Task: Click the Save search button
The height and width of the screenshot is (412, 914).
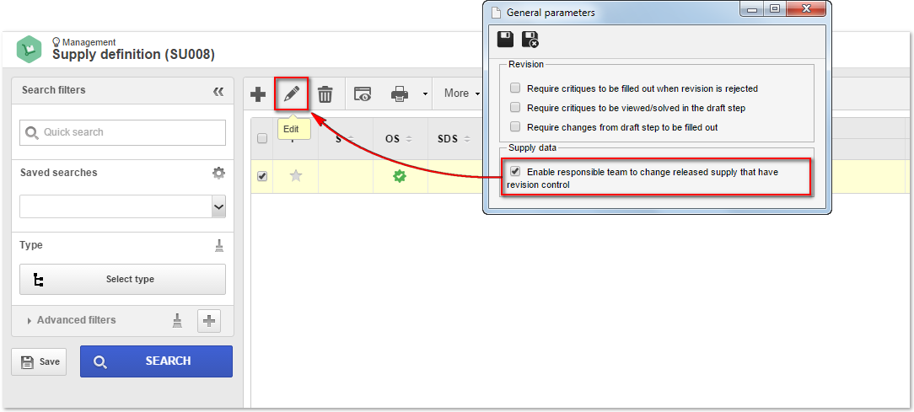Action: pyautogui.click(x=39, y=361)
